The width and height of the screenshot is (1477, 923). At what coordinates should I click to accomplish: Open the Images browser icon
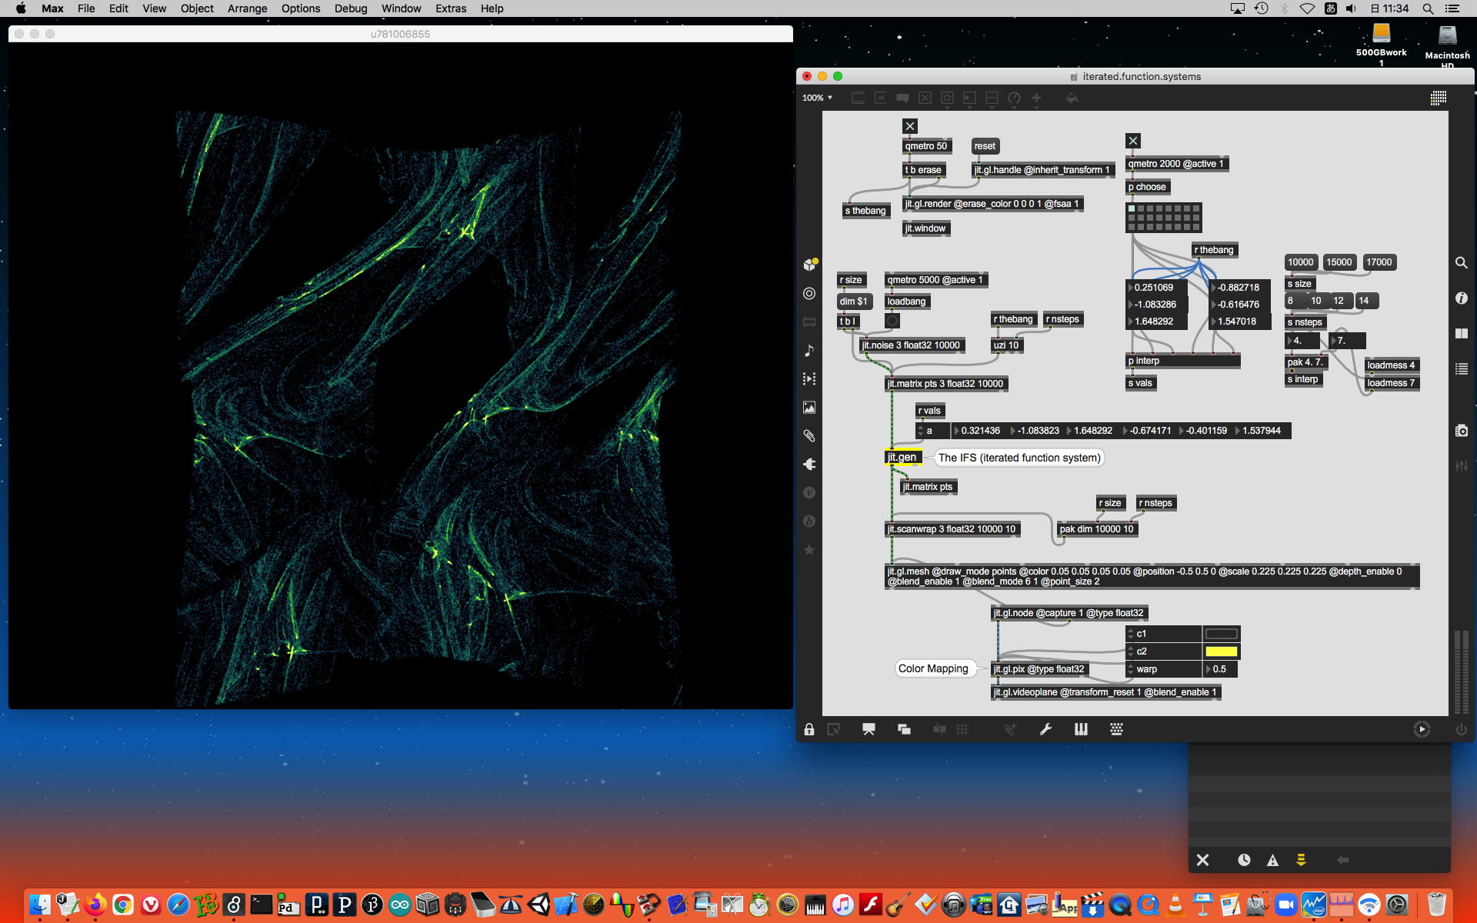(x=809, y=408)
